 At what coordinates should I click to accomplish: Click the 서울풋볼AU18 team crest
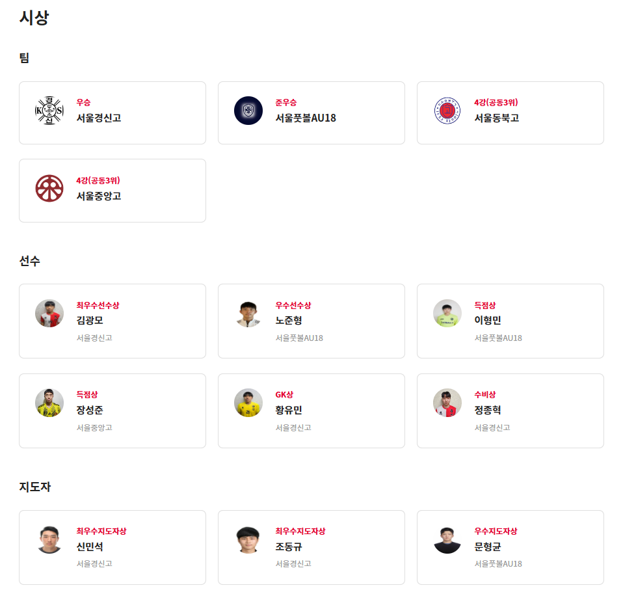tap(248, 111)
